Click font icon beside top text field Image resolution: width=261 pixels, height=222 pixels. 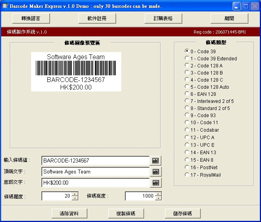156,172
